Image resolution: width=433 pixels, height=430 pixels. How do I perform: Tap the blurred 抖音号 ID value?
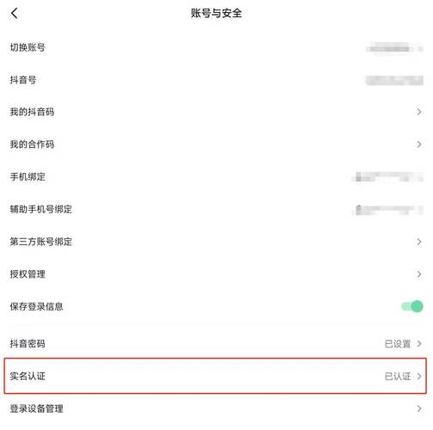click(394, 80)
